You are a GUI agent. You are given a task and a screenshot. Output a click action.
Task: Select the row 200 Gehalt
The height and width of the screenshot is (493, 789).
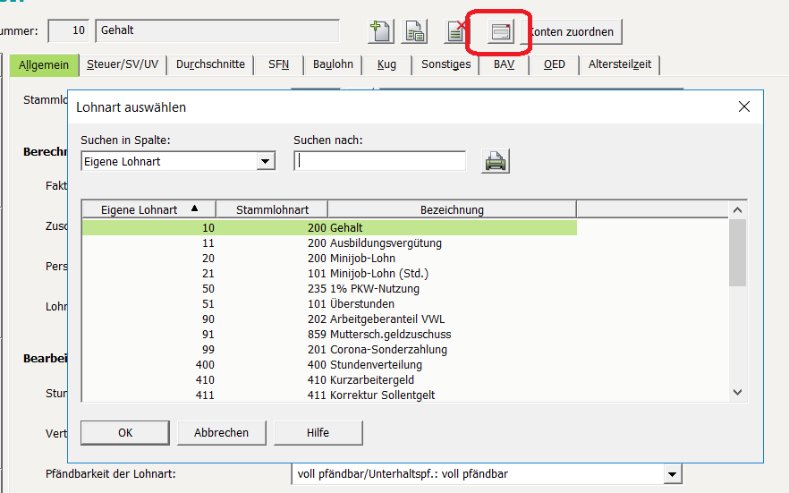pos(329,228)
